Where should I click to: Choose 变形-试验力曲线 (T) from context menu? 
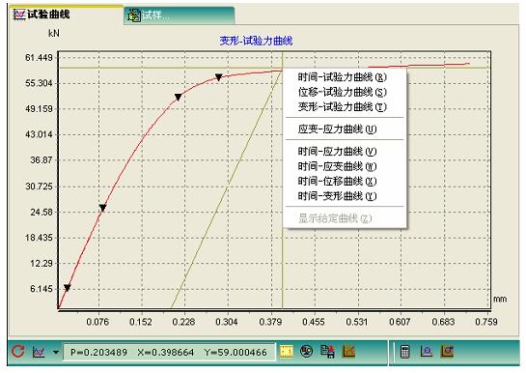pyautogui.click(x=343, y=106)
